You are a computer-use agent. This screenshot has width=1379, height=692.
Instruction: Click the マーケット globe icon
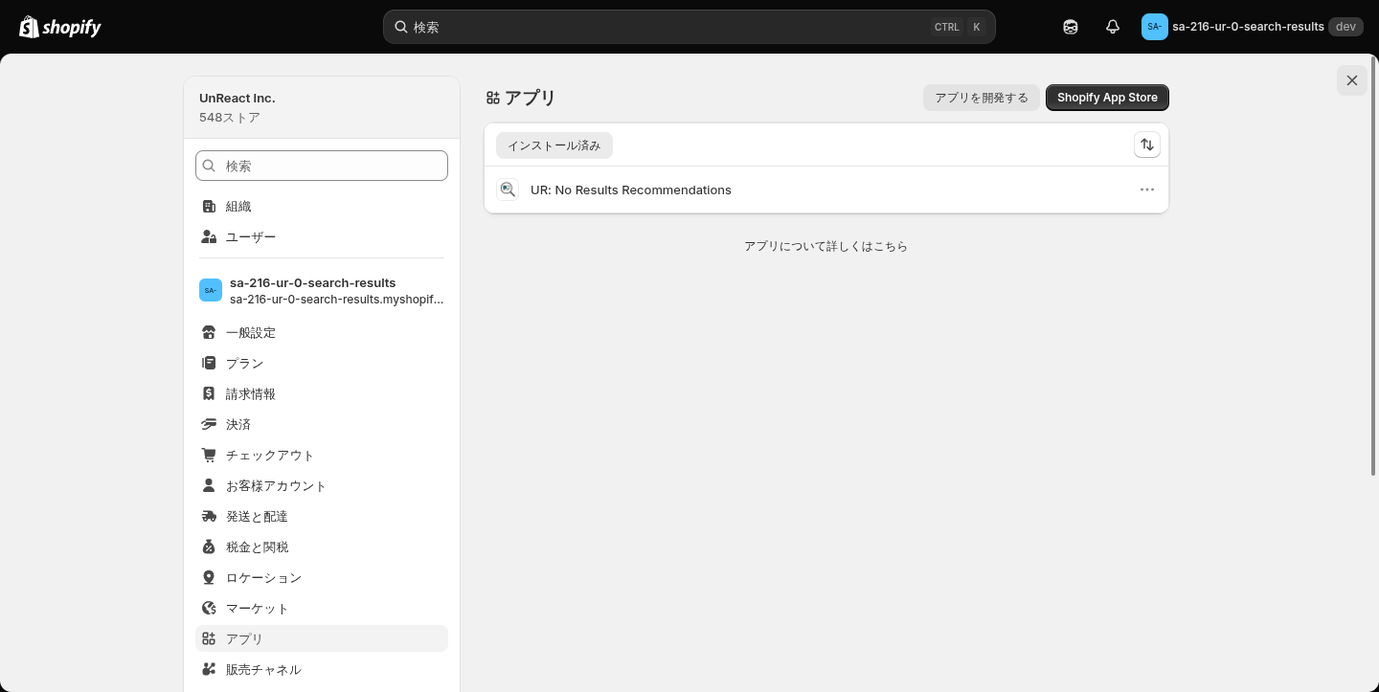pos(209,608)
